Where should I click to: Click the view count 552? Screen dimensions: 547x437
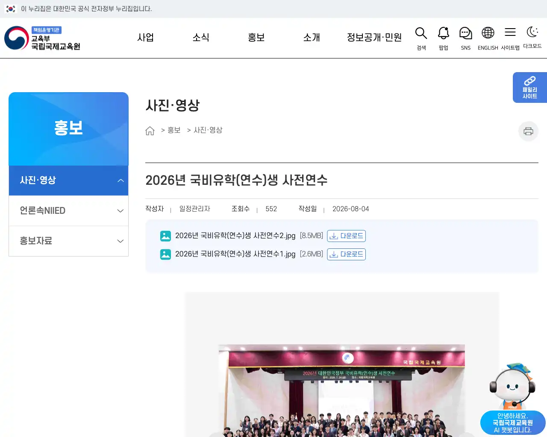point(271,209)
